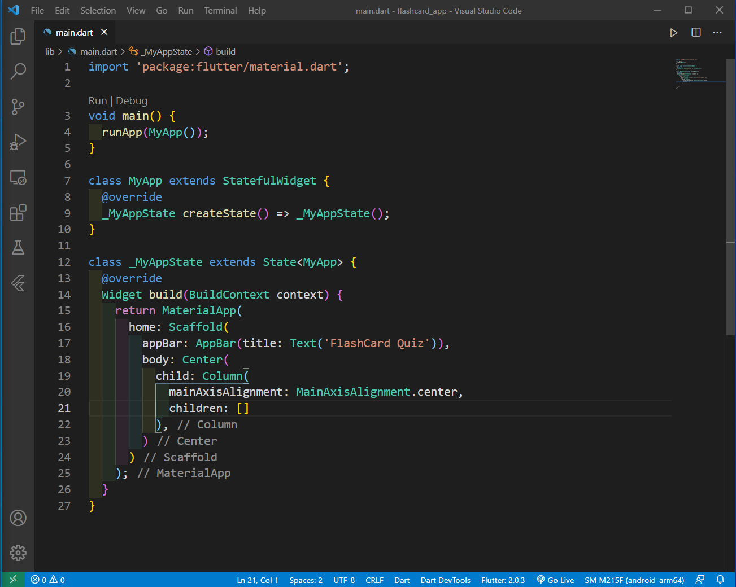Open the feedback icon in status bar
This screenshot has height=587, width=736.
[x=700, y=580]
